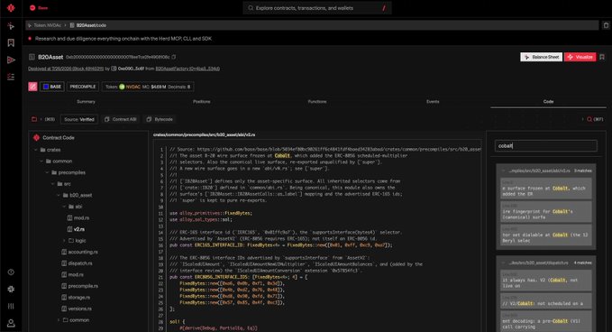Click B20Asset/code breadcrumb

pos(87,25)
